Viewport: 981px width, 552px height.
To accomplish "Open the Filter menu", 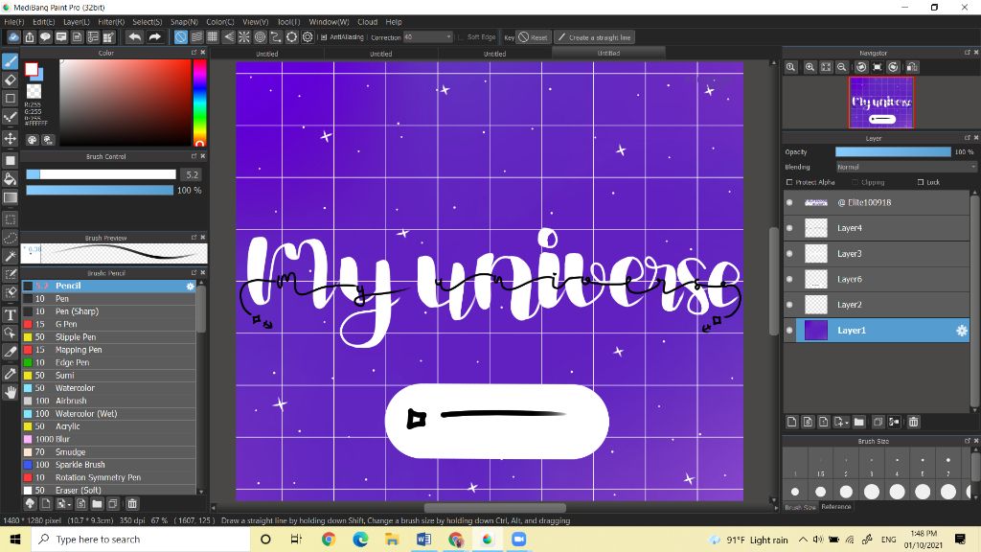I will (x=111, y=22).
